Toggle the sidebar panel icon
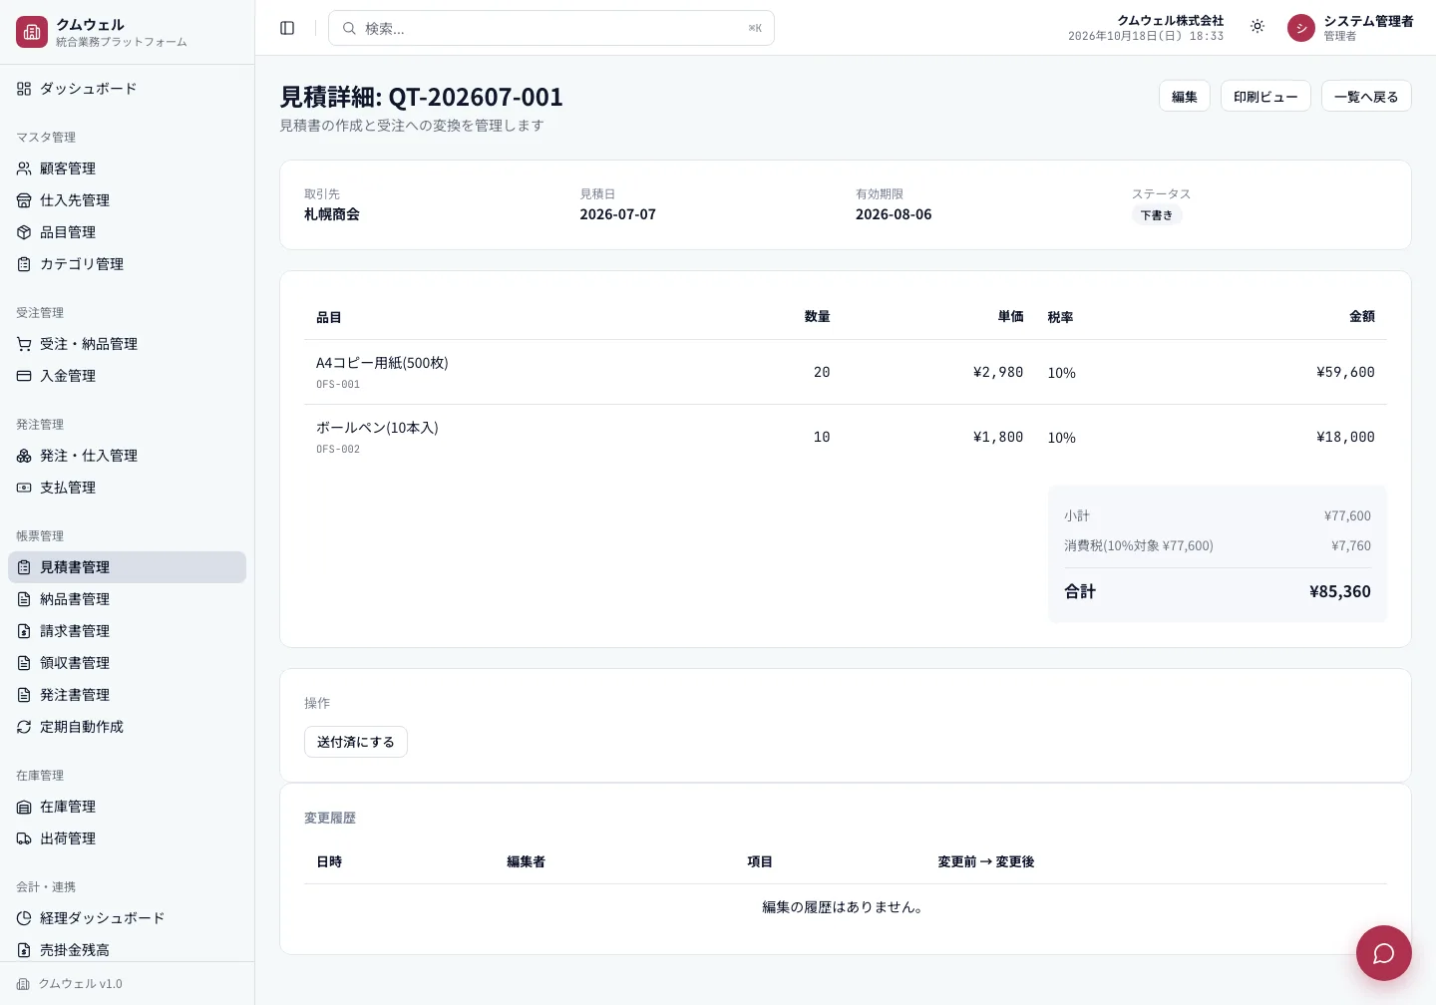The image size is (1436, 1005). [x=287, y=28]
